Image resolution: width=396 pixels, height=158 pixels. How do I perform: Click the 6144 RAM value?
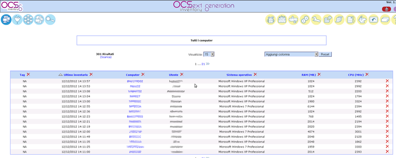pyautogui.click(x=311, y=106)
